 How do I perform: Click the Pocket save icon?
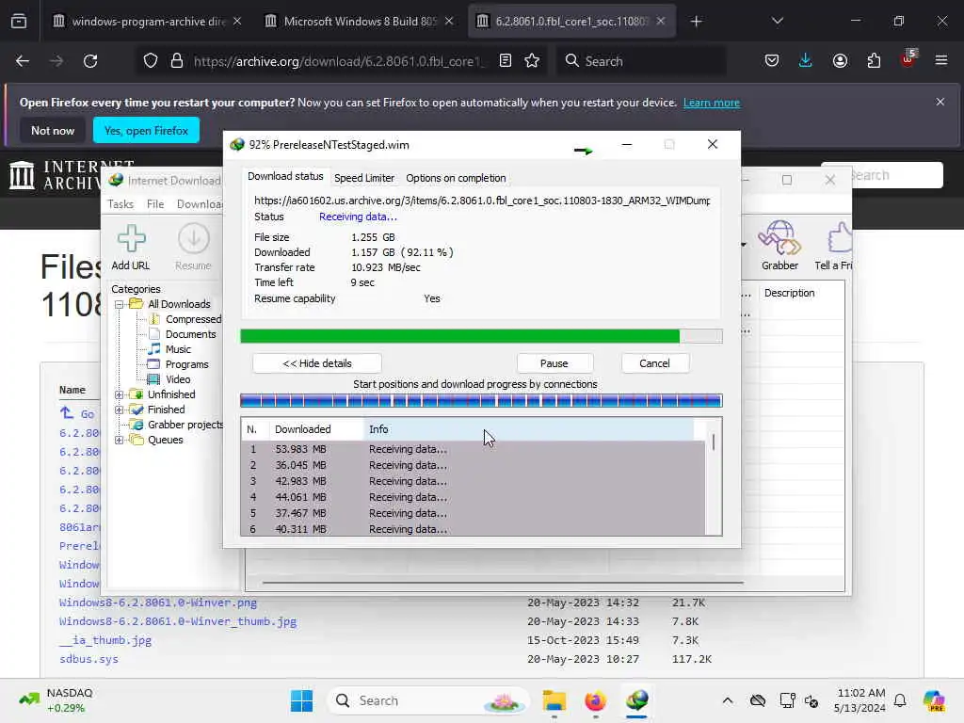click(x=772, y=60)
